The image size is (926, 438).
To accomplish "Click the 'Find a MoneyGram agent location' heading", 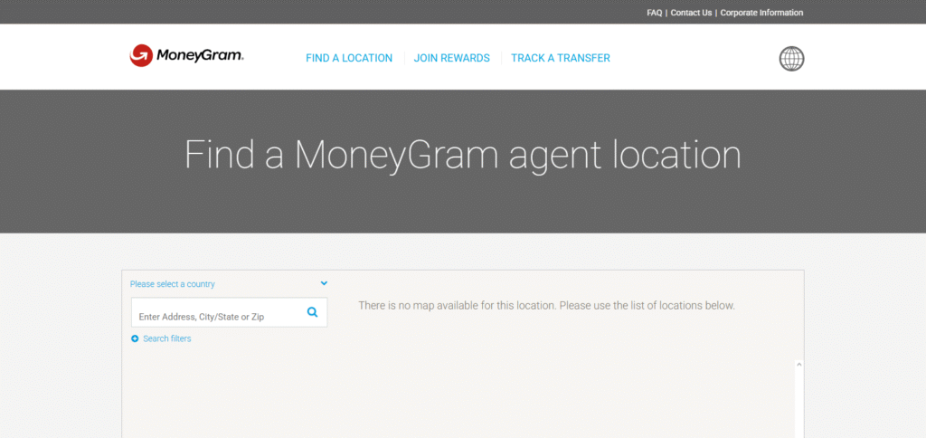I will (462, 155).
